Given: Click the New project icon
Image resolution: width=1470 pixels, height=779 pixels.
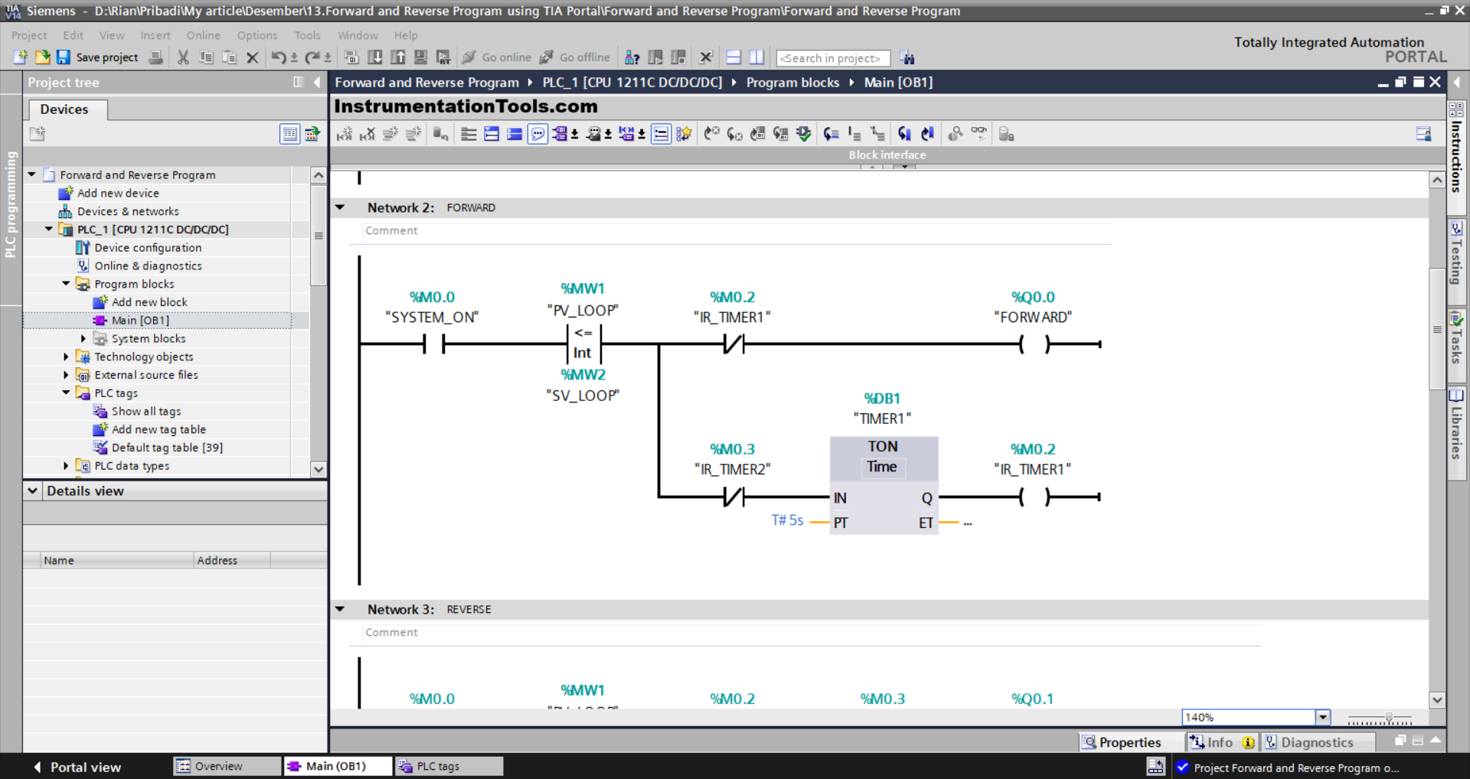Looking at the screenshot, I should click(x=20, y=57).
